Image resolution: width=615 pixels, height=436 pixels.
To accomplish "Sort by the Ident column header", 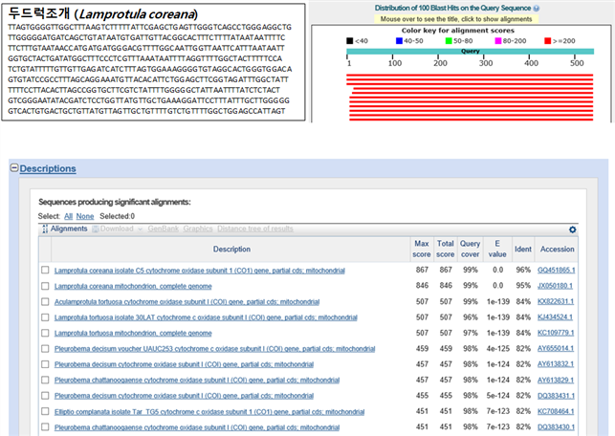I will pos(523,249).
